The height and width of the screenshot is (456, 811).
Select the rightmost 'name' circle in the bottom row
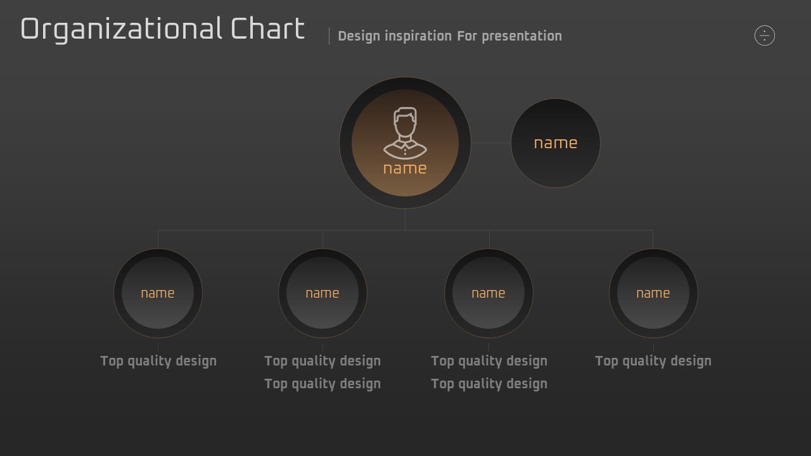[x=653, y=293]
